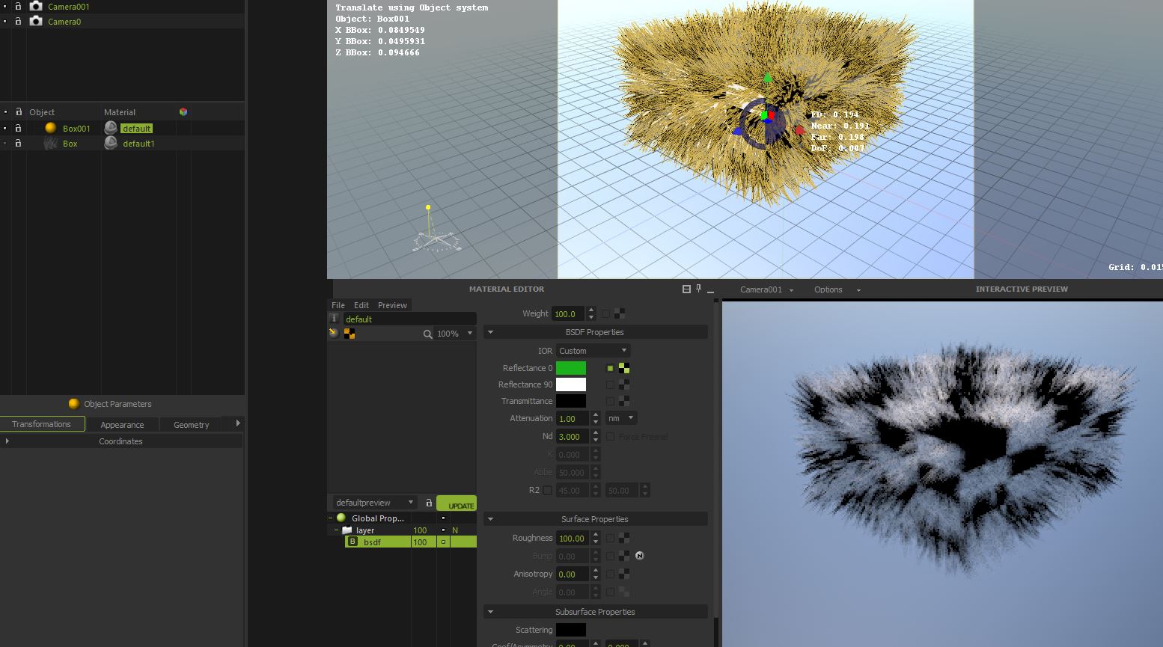
Task: Open the Options dropdown in Interactive Preview
Action: [837, 289]
